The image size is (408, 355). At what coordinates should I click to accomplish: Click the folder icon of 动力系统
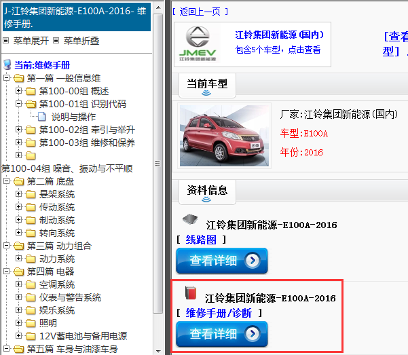(x=31, y=259)
